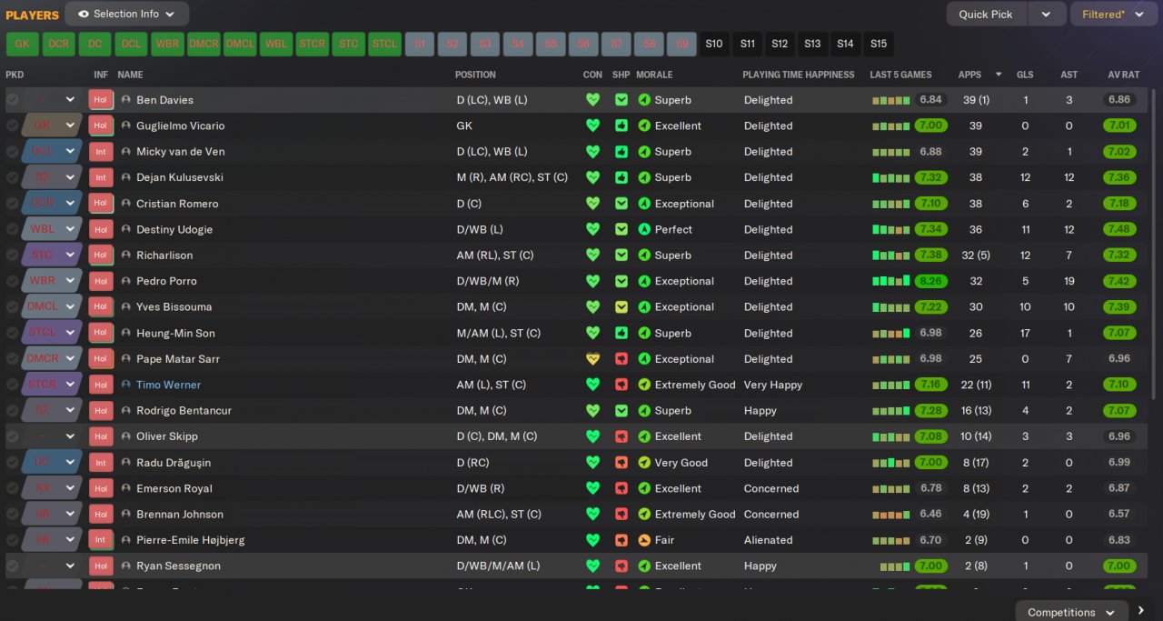Sort by the POSITION column header
The image size is (1163, 621).
click(475, 75)
